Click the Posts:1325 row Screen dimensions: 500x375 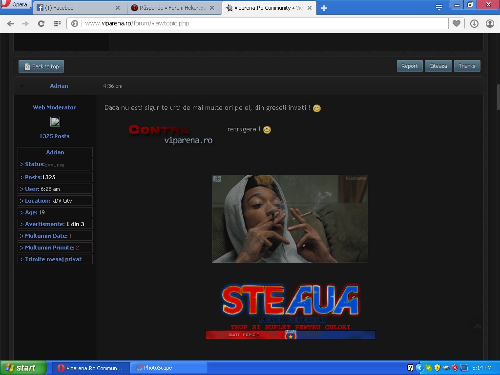55,177
